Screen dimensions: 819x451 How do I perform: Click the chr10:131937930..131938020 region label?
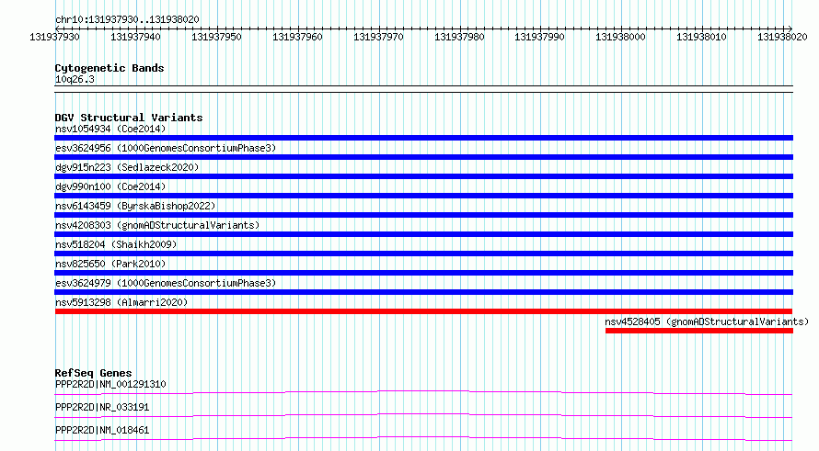(x=127, y=20)
